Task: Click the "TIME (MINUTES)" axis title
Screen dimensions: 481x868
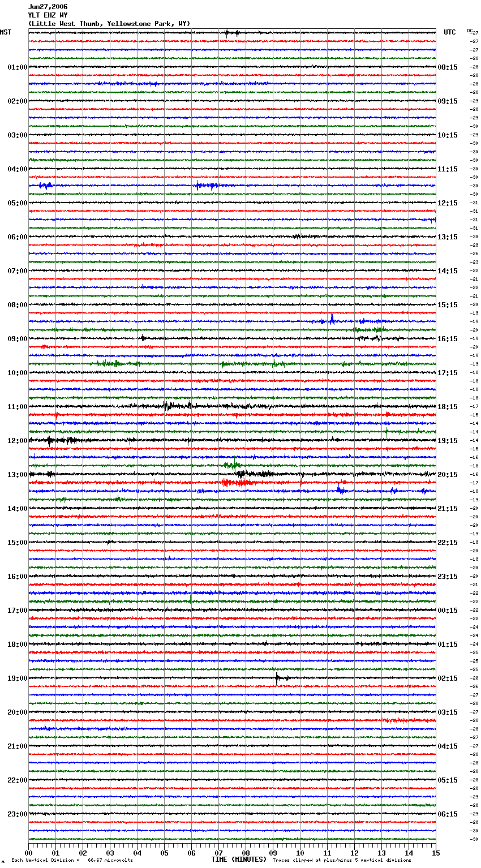Action: 239,860
